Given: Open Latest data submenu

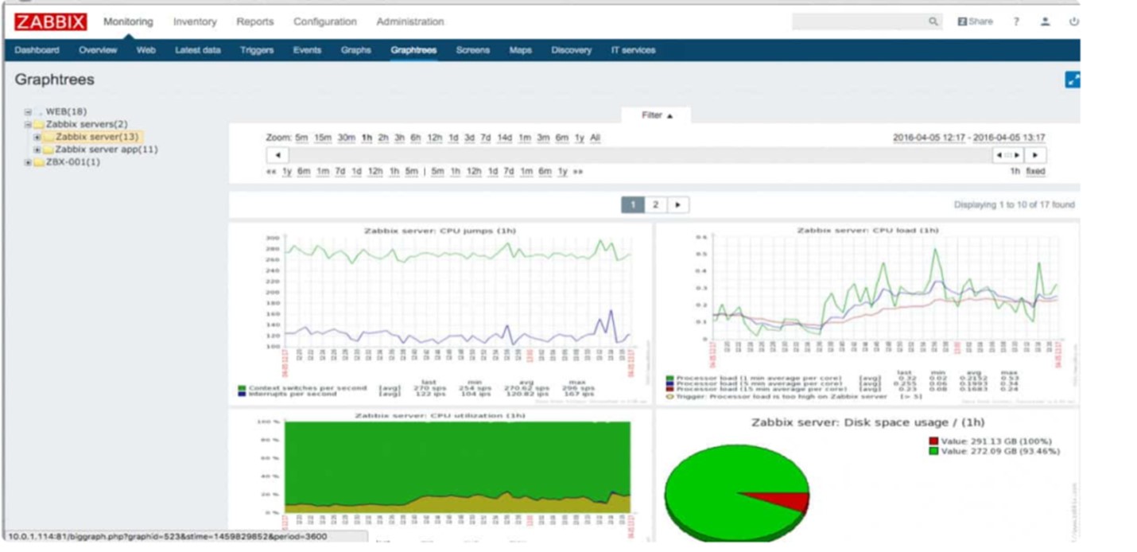Looking at the screenshot, I should 198,50.
